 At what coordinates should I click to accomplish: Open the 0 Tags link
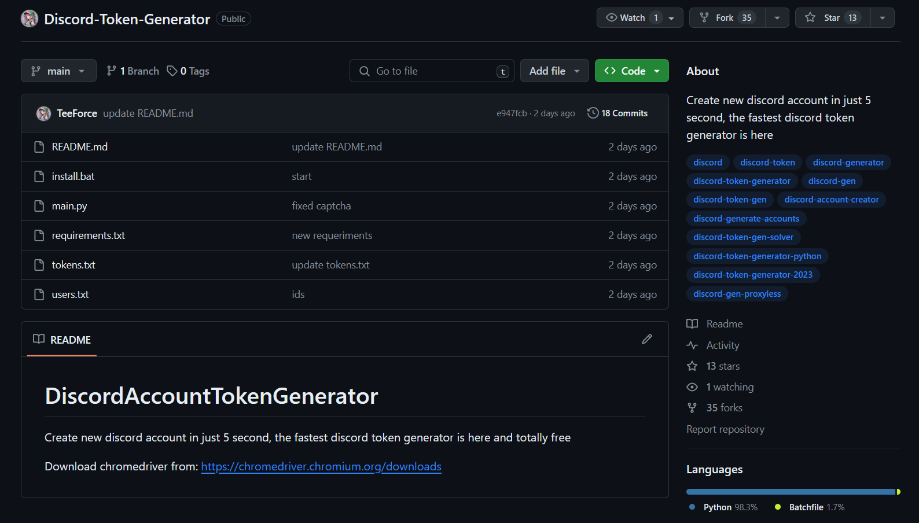188,71
